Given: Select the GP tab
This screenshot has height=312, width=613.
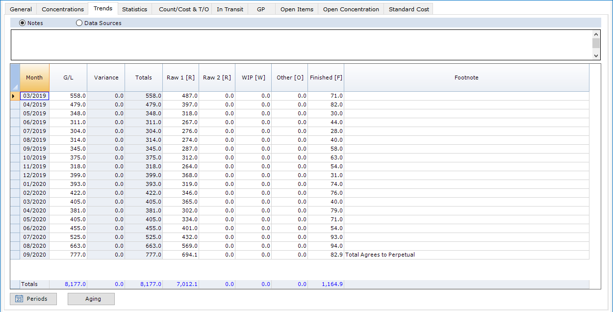Looking at the screenshot, I should tap(261, 8).
